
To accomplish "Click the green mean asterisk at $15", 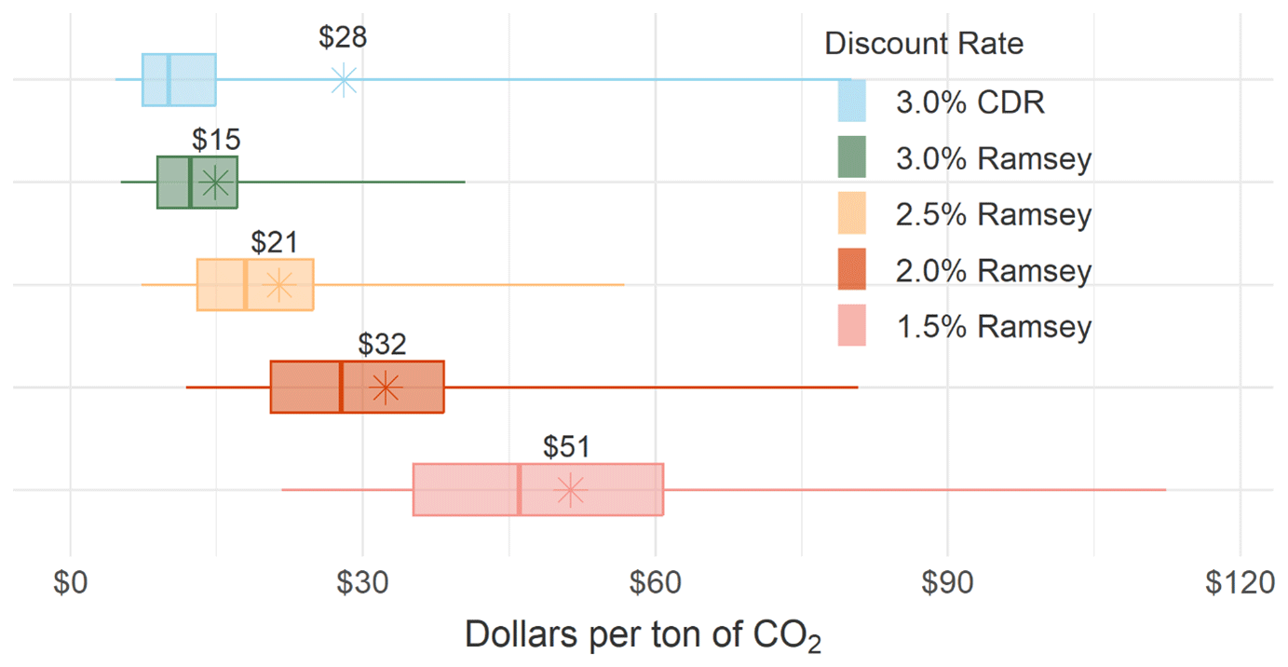I will [215, 183].
